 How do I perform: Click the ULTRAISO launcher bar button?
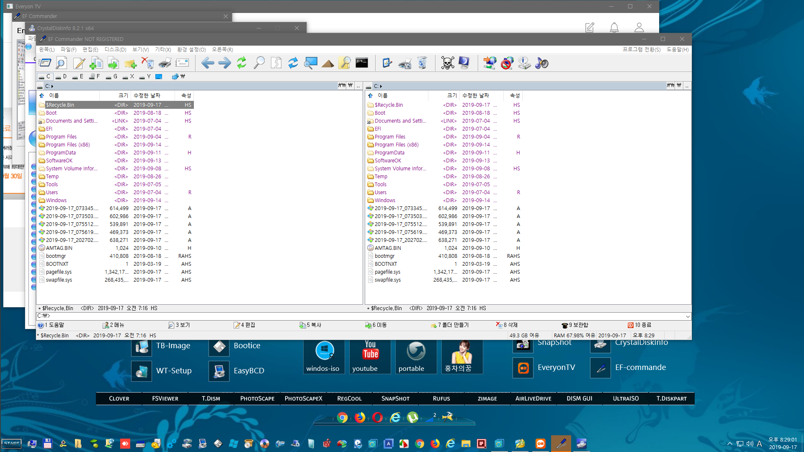pyautogui.click(x=626, y=398)
